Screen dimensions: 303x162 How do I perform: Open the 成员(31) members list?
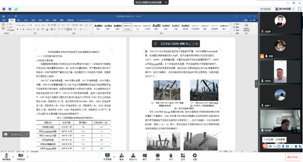pyautogui.click(x=133, y=155)
